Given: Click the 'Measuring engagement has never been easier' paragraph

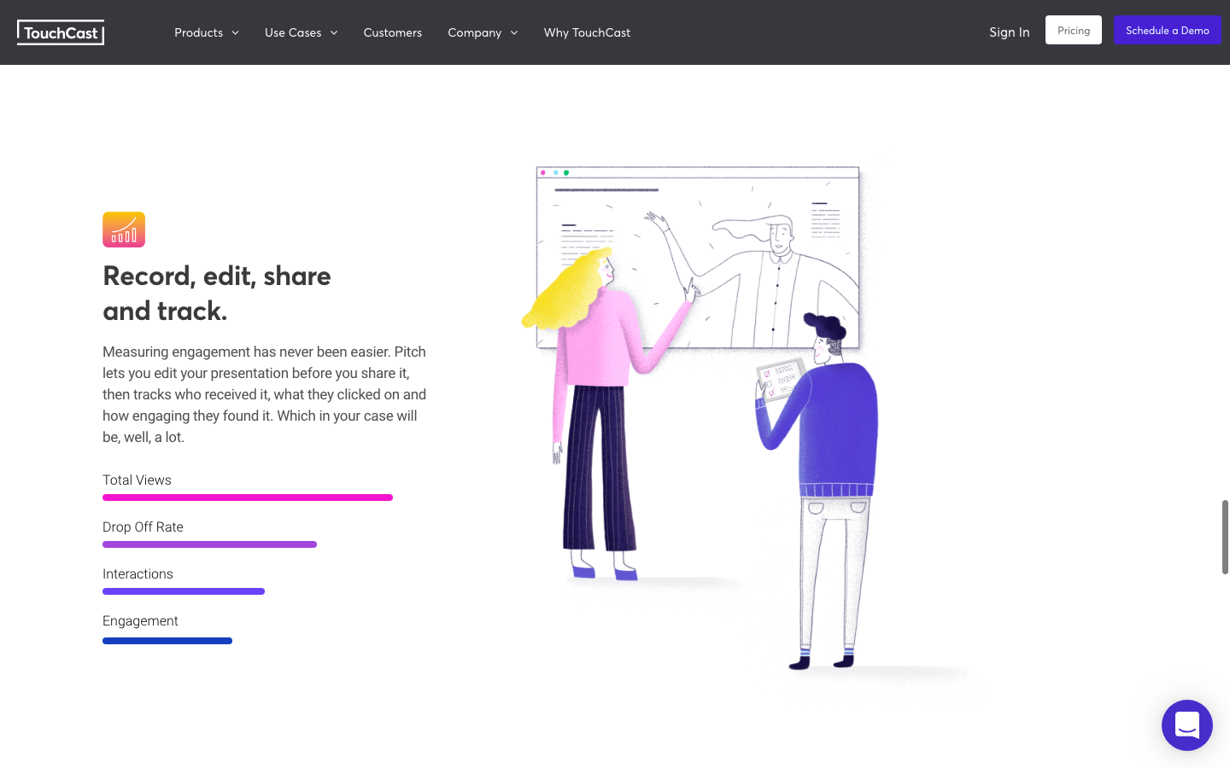Looking at the screenshot, I should [x=265, y=394].
